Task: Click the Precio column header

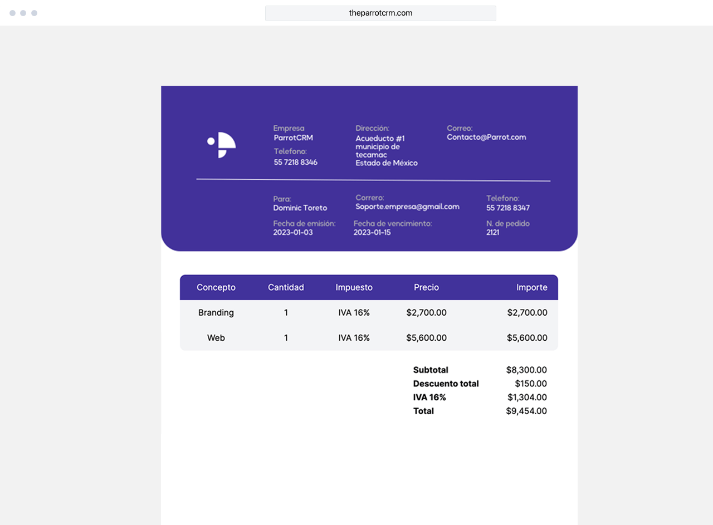Action: pos(426,287)
